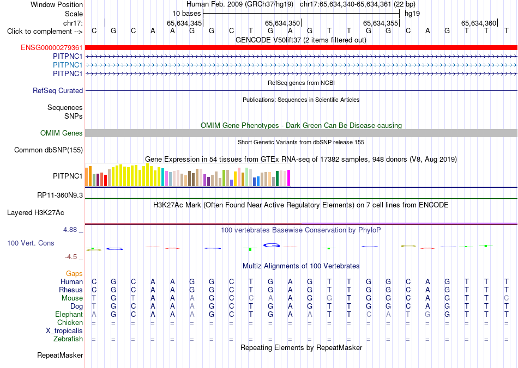Click the Gaps label in Multiz

tap(74, 274)
